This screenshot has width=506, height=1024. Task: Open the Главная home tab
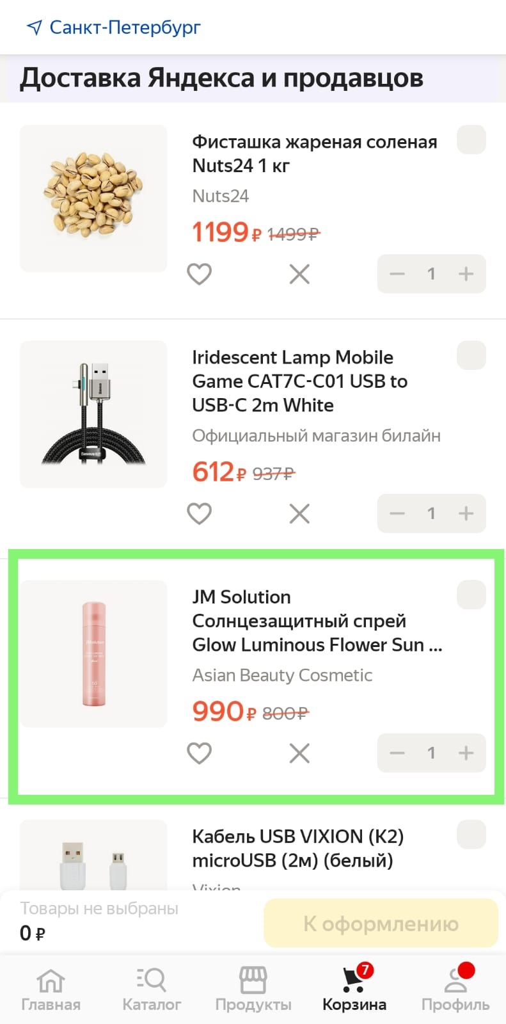[51, 989]
